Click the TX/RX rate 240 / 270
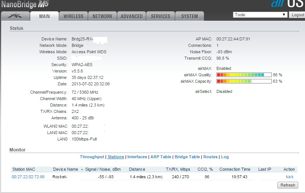The width and height of the screenshot is (305, 193). pos(180,177)
